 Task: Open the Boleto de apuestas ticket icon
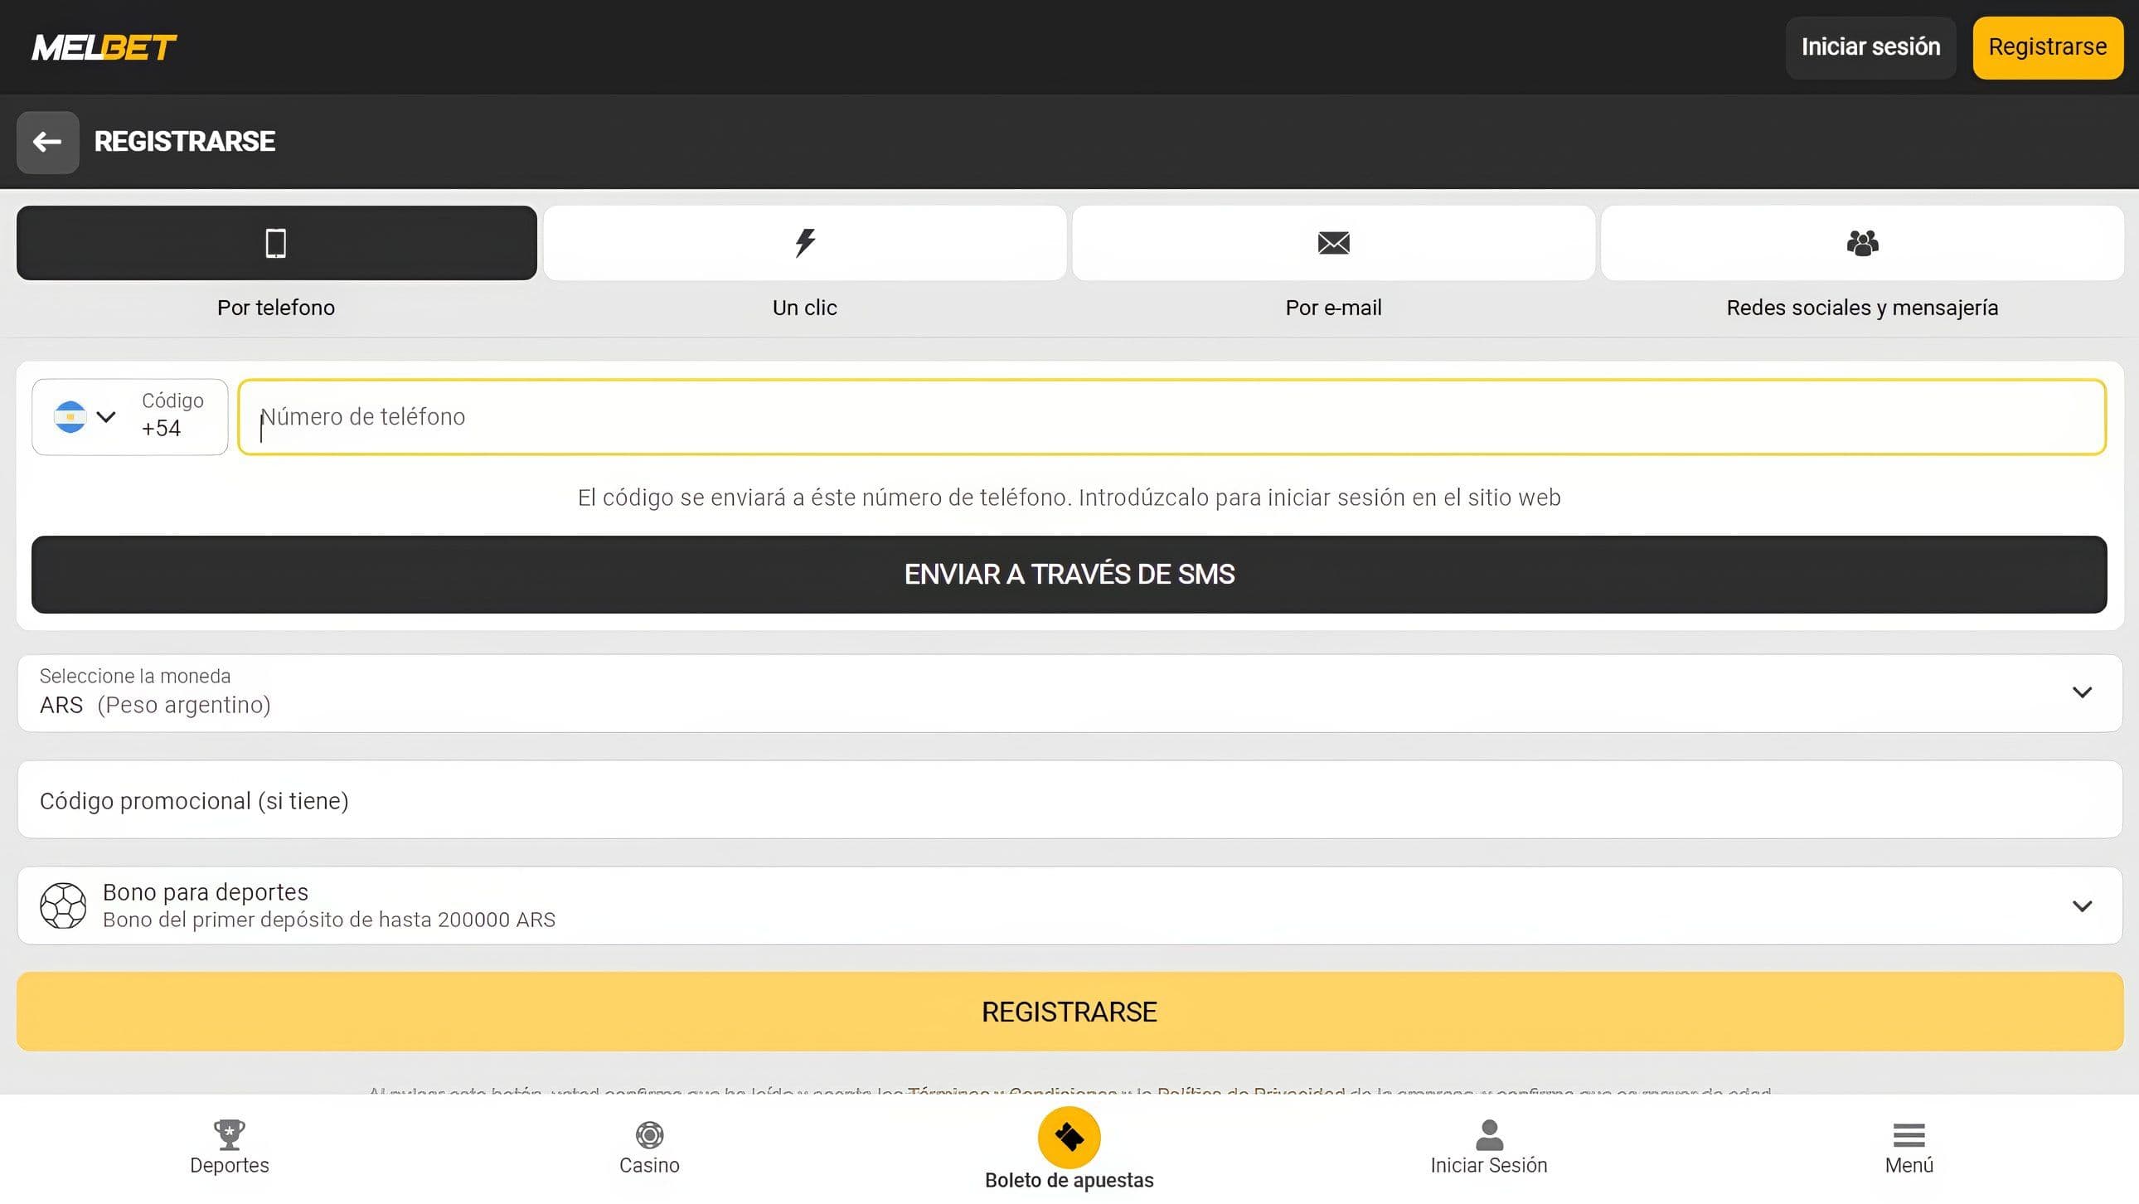tap(1069, 1138)
